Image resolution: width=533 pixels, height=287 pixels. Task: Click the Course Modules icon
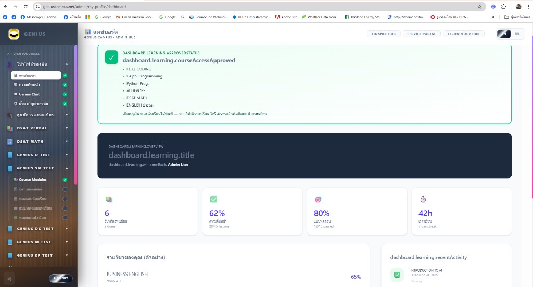coord(16,180)
